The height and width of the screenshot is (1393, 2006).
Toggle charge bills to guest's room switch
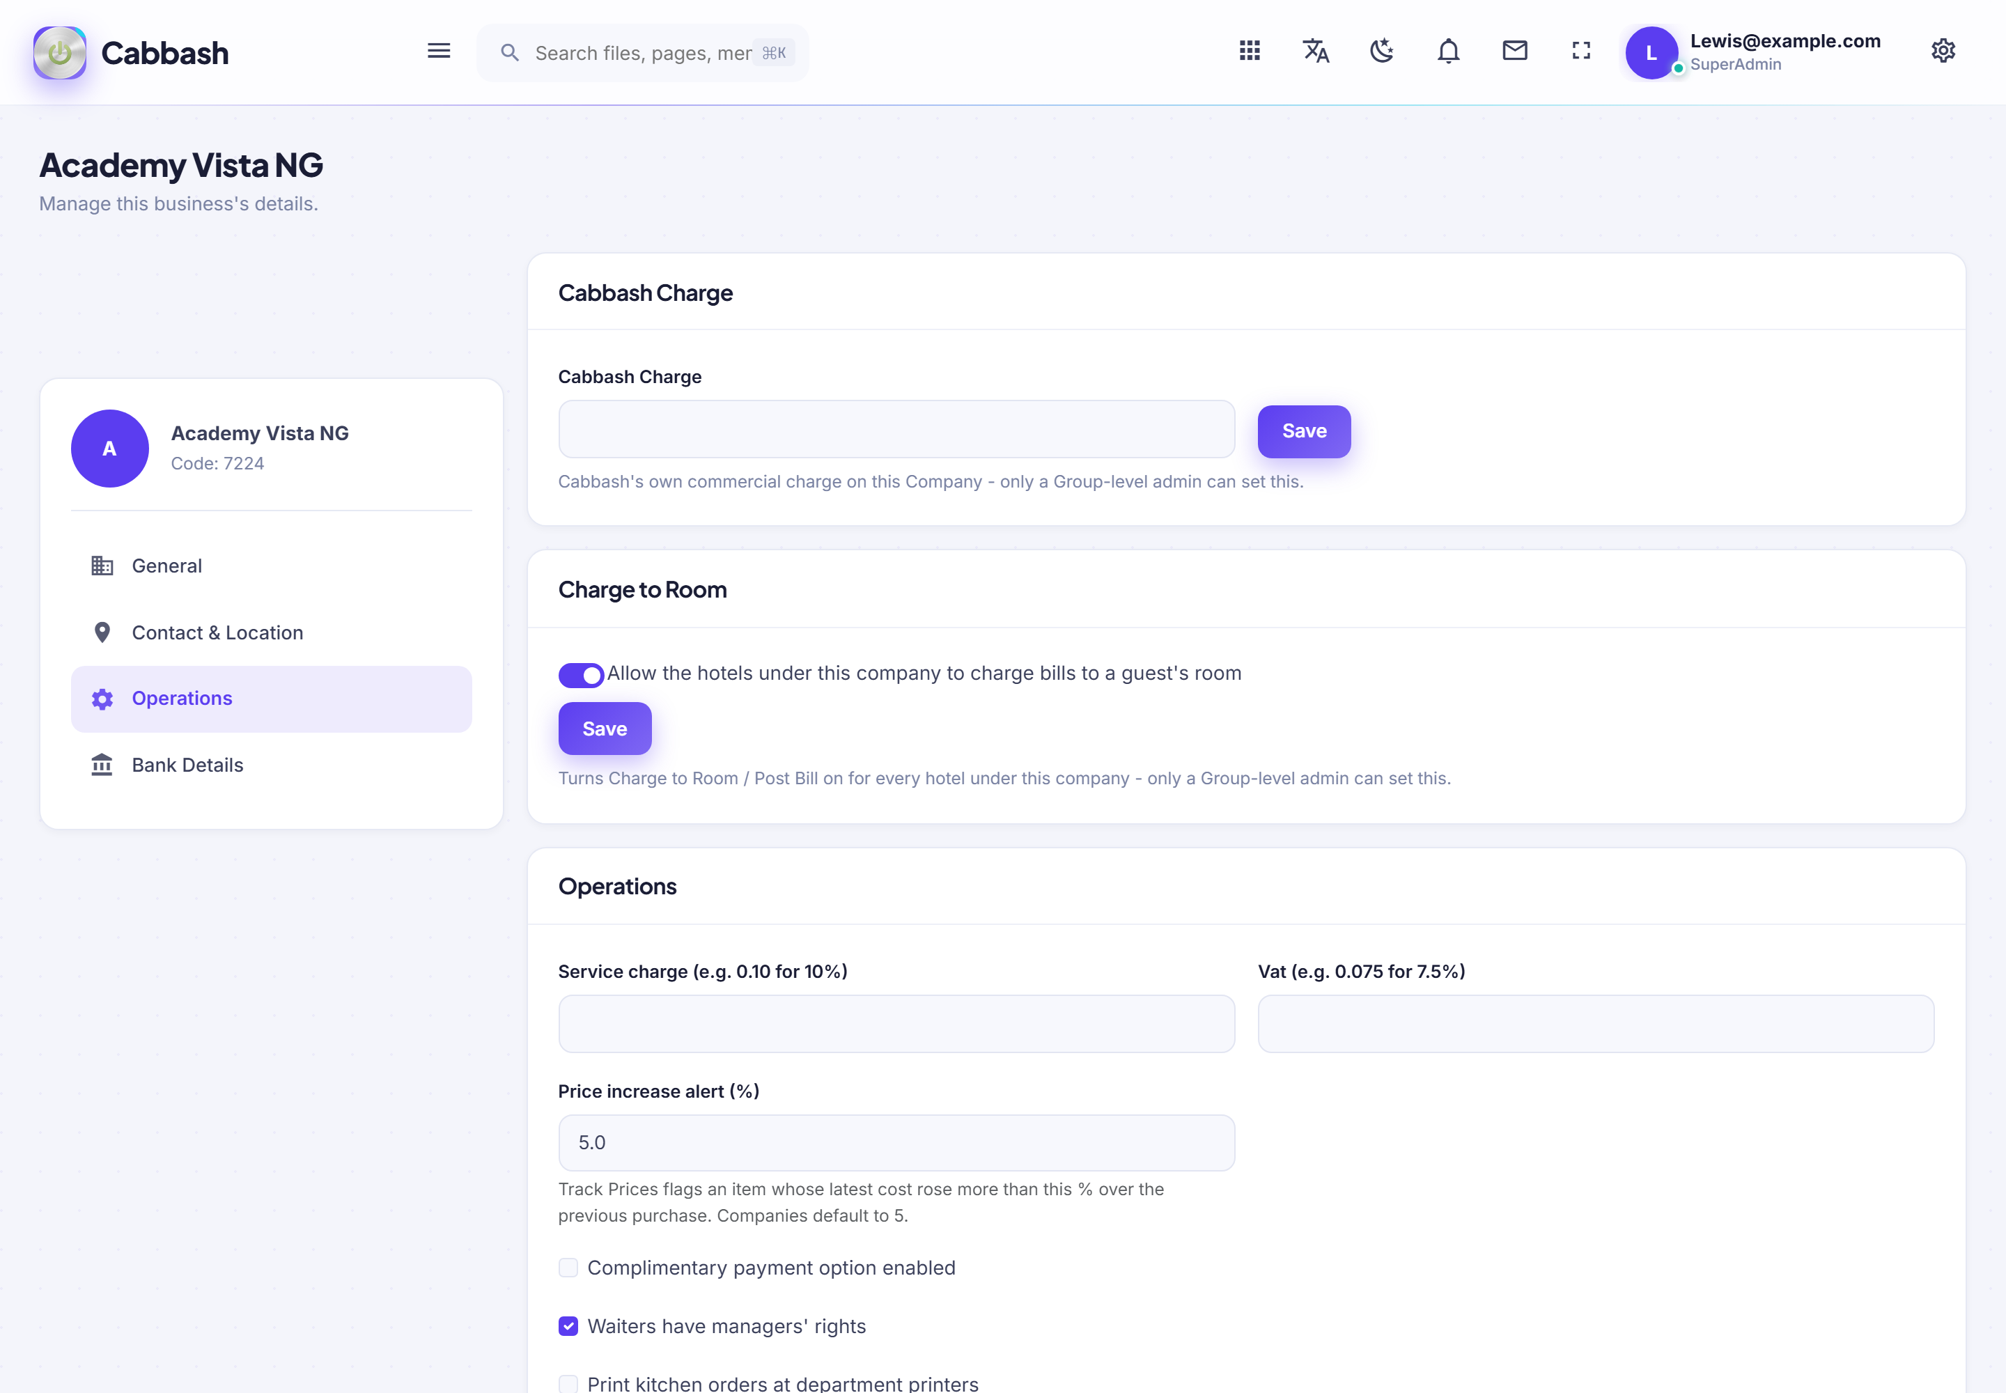pyautogui.click(x=582, y=675)
